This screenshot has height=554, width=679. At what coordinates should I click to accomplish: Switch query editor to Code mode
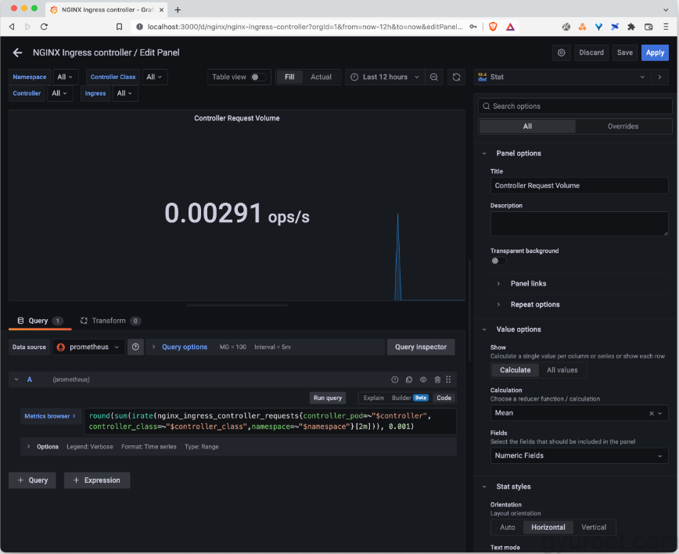(x=444, y=398)
